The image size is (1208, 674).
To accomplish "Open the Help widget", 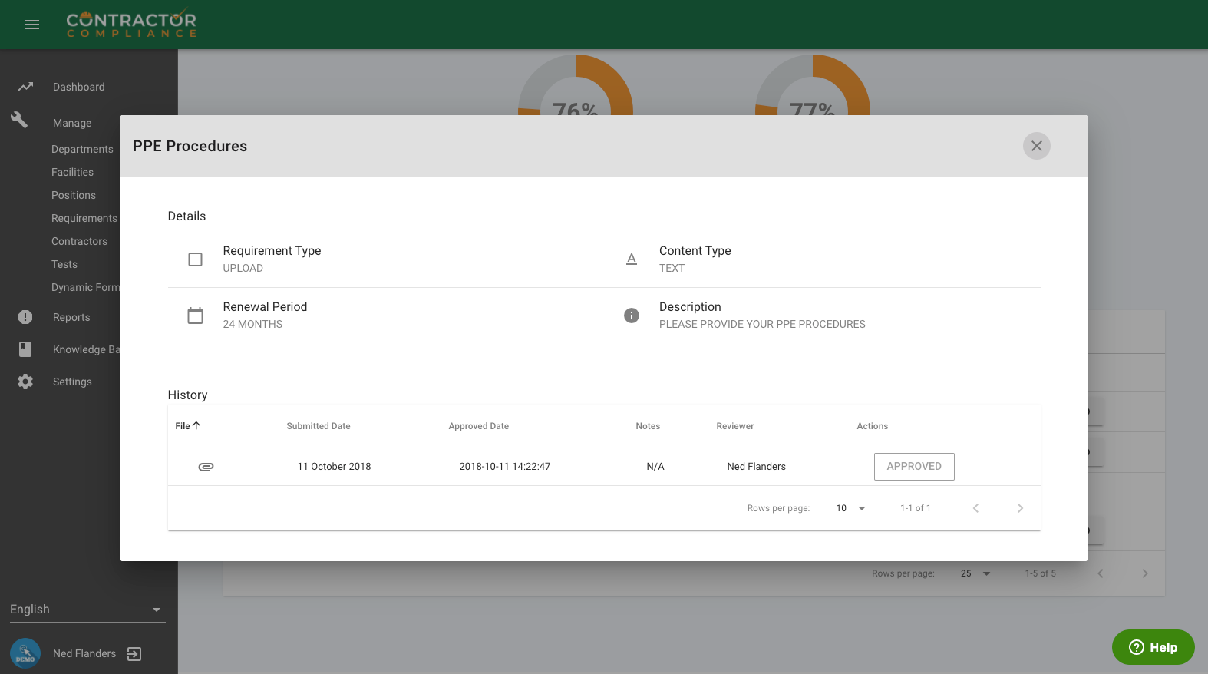I will point(1154,647).
